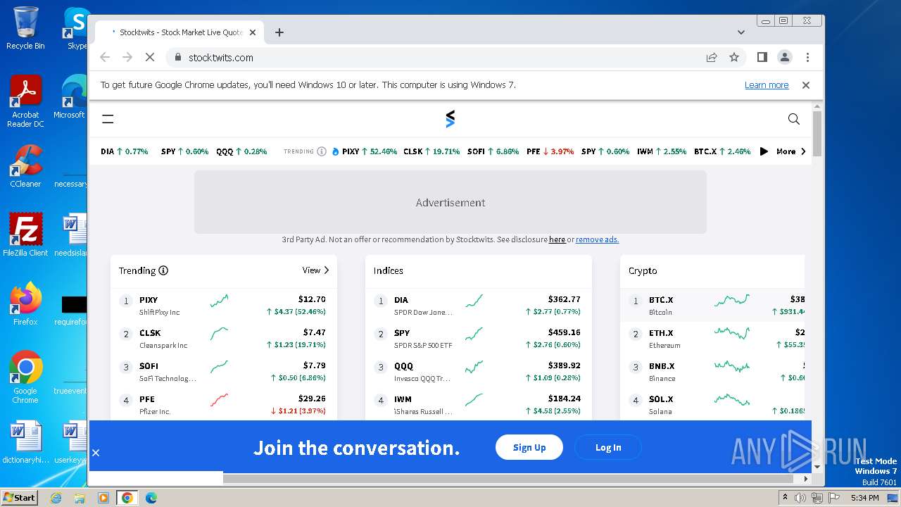The width and height of the screenshot is (901, 507).
Task: Click the DIA ticker in the top bar
Action: (x=125, y=151)
